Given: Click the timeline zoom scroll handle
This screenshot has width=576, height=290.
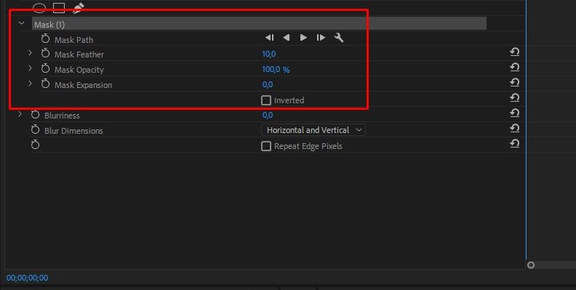Looking at the screenshot, I should pos(531,265).
